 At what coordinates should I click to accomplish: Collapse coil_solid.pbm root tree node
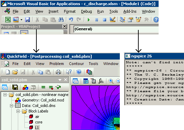[x=5, y=95]
